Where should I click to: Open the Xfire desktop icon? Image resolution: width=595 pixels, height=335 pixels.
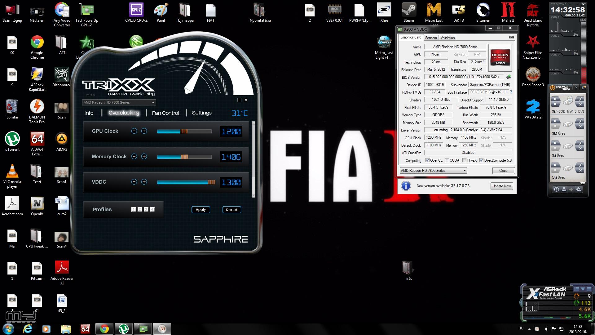click(384, 13)
